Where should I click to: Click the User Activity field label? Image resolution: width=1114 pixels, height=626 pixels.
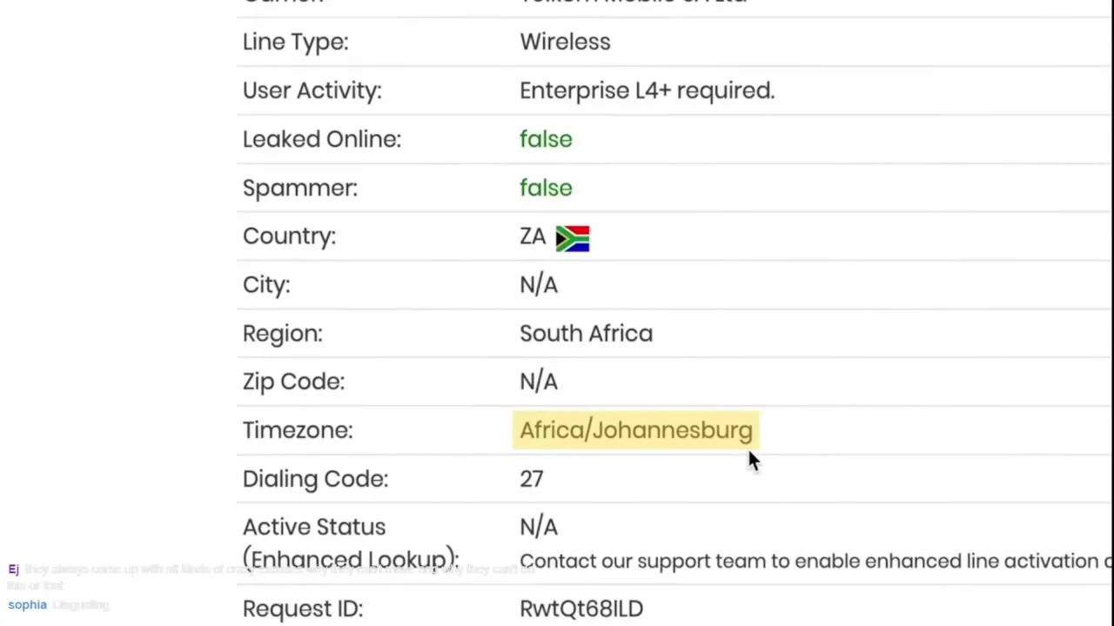[x=312, y=90]
